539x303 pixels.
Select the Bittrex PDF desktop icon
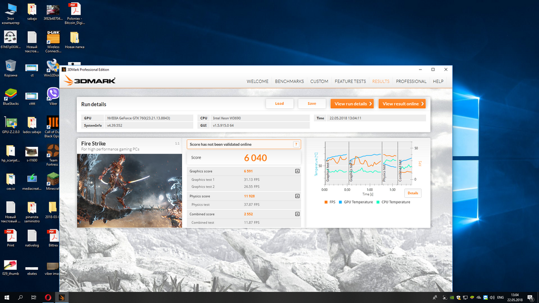click(53, 238)
